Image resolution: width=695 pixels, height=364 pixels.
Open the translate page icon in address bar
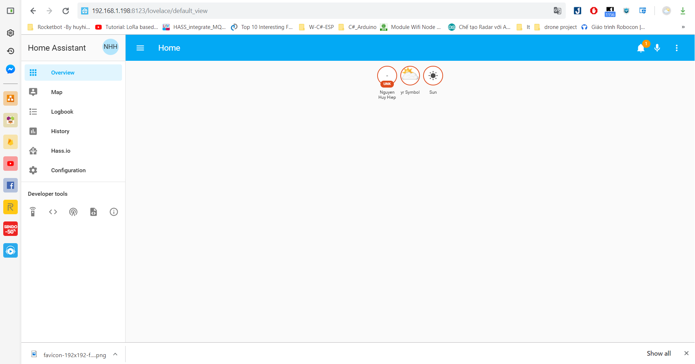(x=557, y=11)
